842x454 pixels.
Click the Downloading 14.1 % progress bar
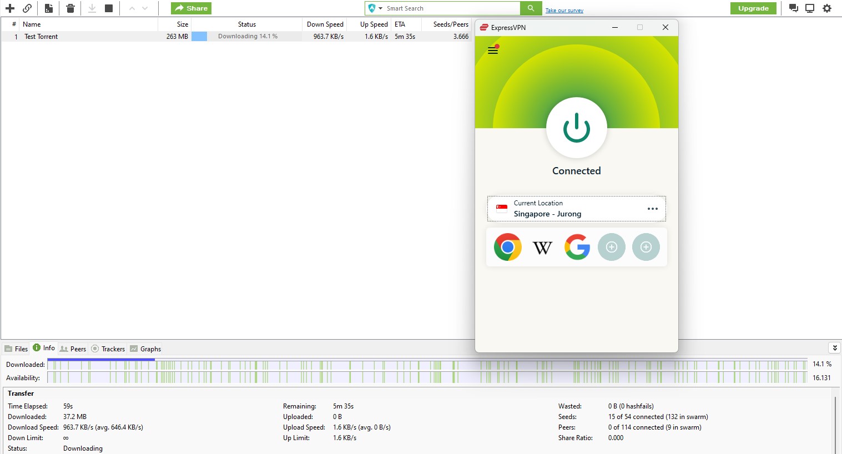[x=247, y=37]
